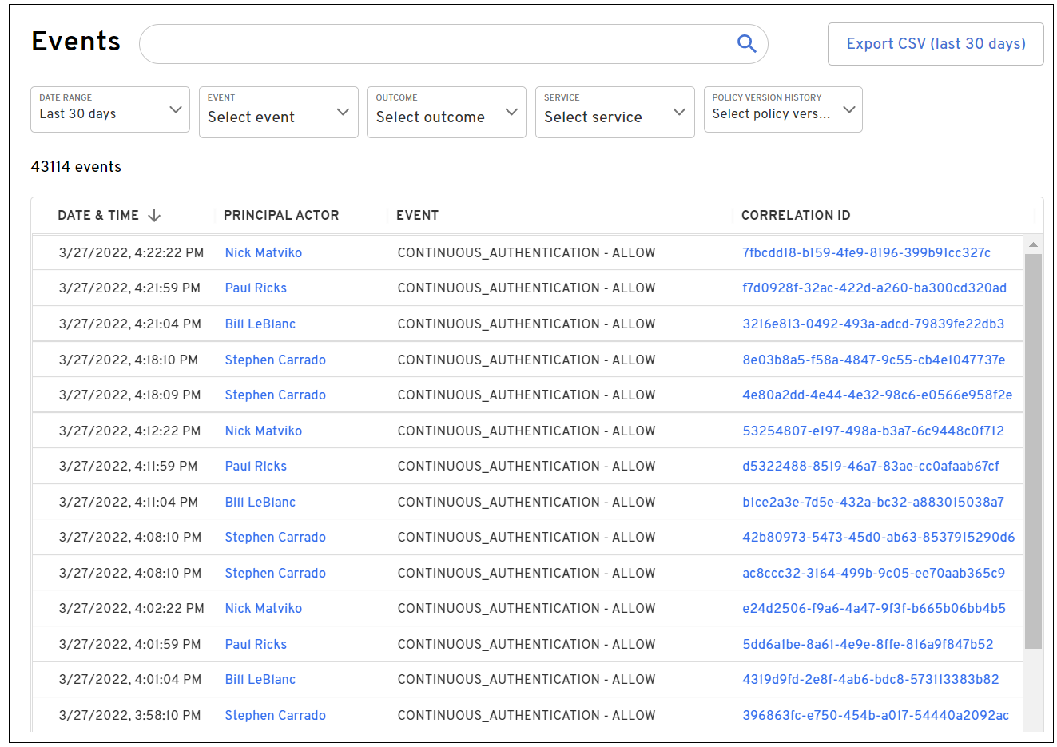1057x747 pixels.
Task: Expand the Service filter dropdown
Action: click(614, 113)
